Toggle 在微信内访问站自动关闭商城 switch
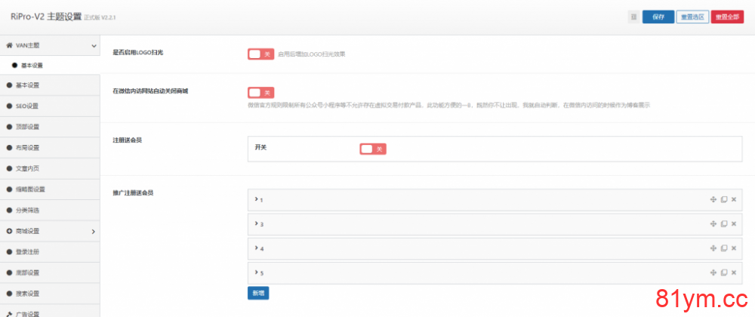Screen dimensions: 755x317 [x=260, y=93]
